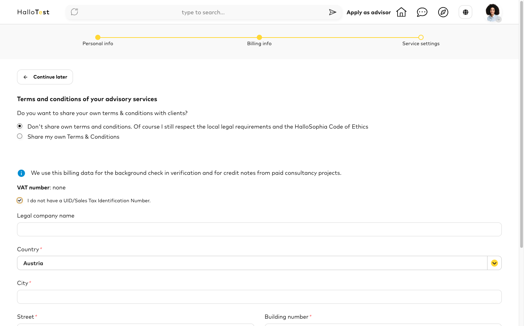The image size is (524, 326).
Task: Go to the Billing info step
Action: (259, 40)
